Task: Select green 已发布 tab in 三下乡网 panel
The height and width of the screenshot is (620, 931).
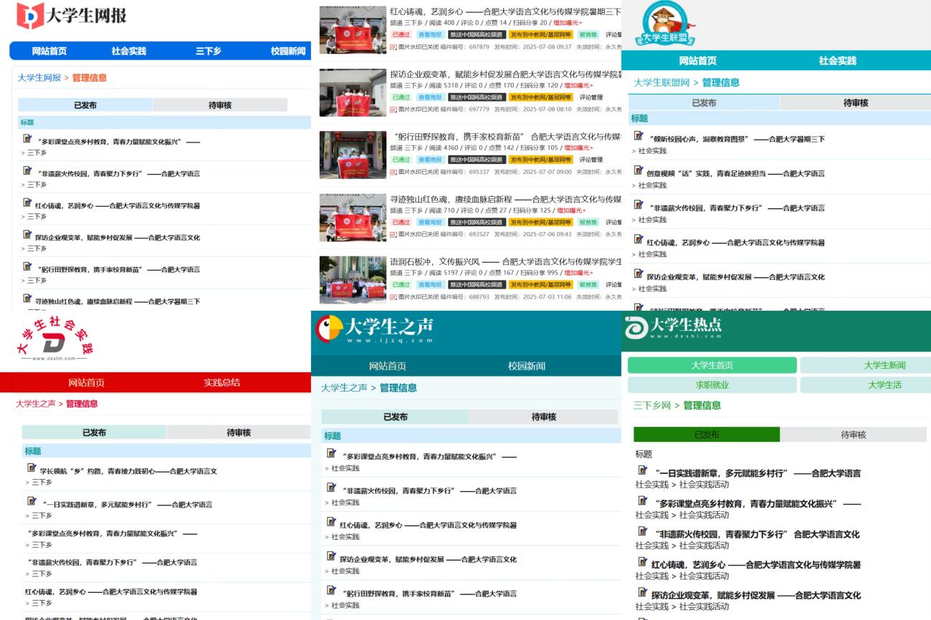Action: coord(706,435)
